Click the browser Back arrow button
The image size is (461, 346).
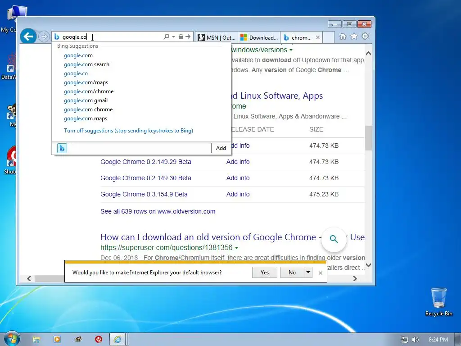pos(28,36)
